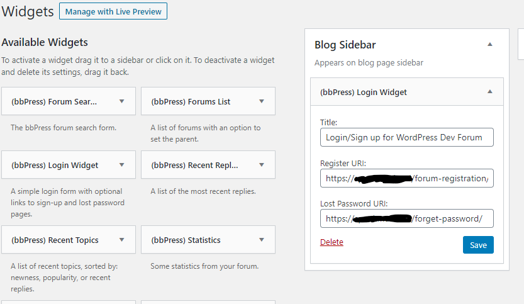Screen dimensions: 524x304
Task: Expand the (bbPress) Recent Replies widget arrow
Action: [262, 165]
